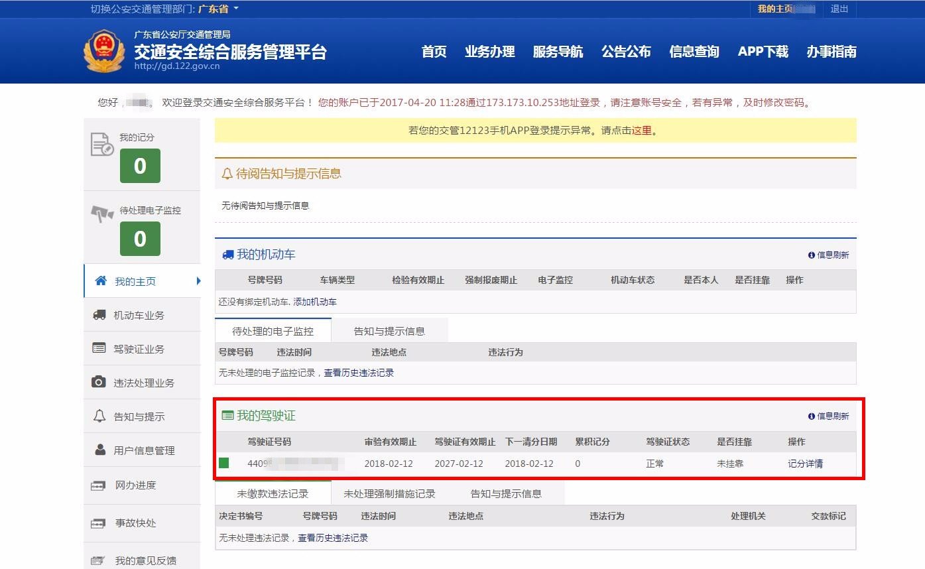Refresh 我的驾驶证 with 信息刷新 icon
This screenshot has height=569, width=925.
click(x=811, y=417)
